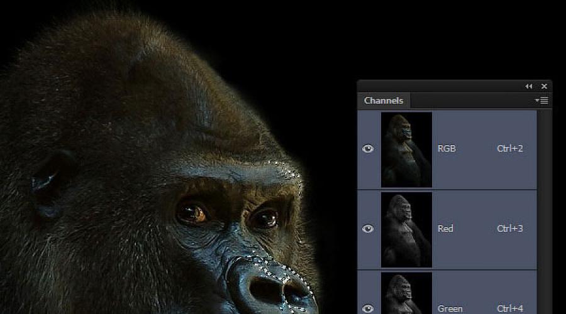Image resolution: width=566 pixels, height=314 pixels.
Task: Hide the RGB channel visibility eye
Action: coord(368,149)
